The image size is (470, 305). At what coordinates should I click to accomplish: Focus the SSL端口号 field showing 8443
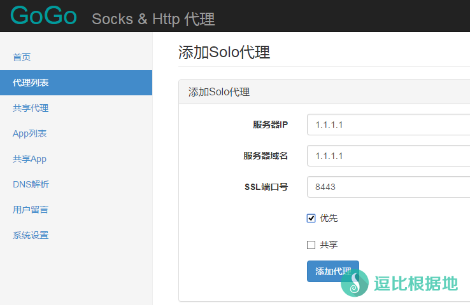[387, 187]
